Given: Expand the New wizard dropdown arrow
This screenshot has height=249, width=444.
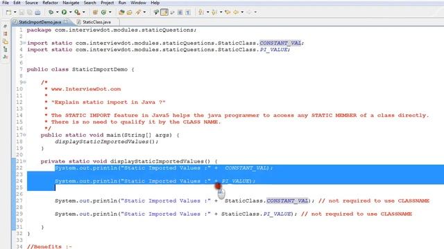Looking at the screenshot, I should click(x=15, y=12).
